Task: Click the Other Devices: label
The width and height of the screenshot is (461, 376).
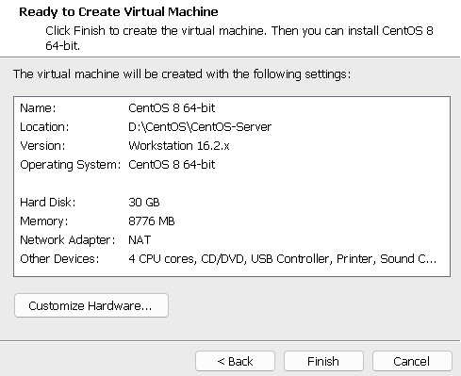Action: [59, 259]
